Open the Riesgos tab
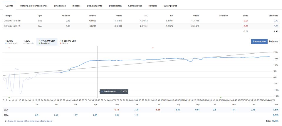Screen dimensions: 282x126 tap(76, 6)
